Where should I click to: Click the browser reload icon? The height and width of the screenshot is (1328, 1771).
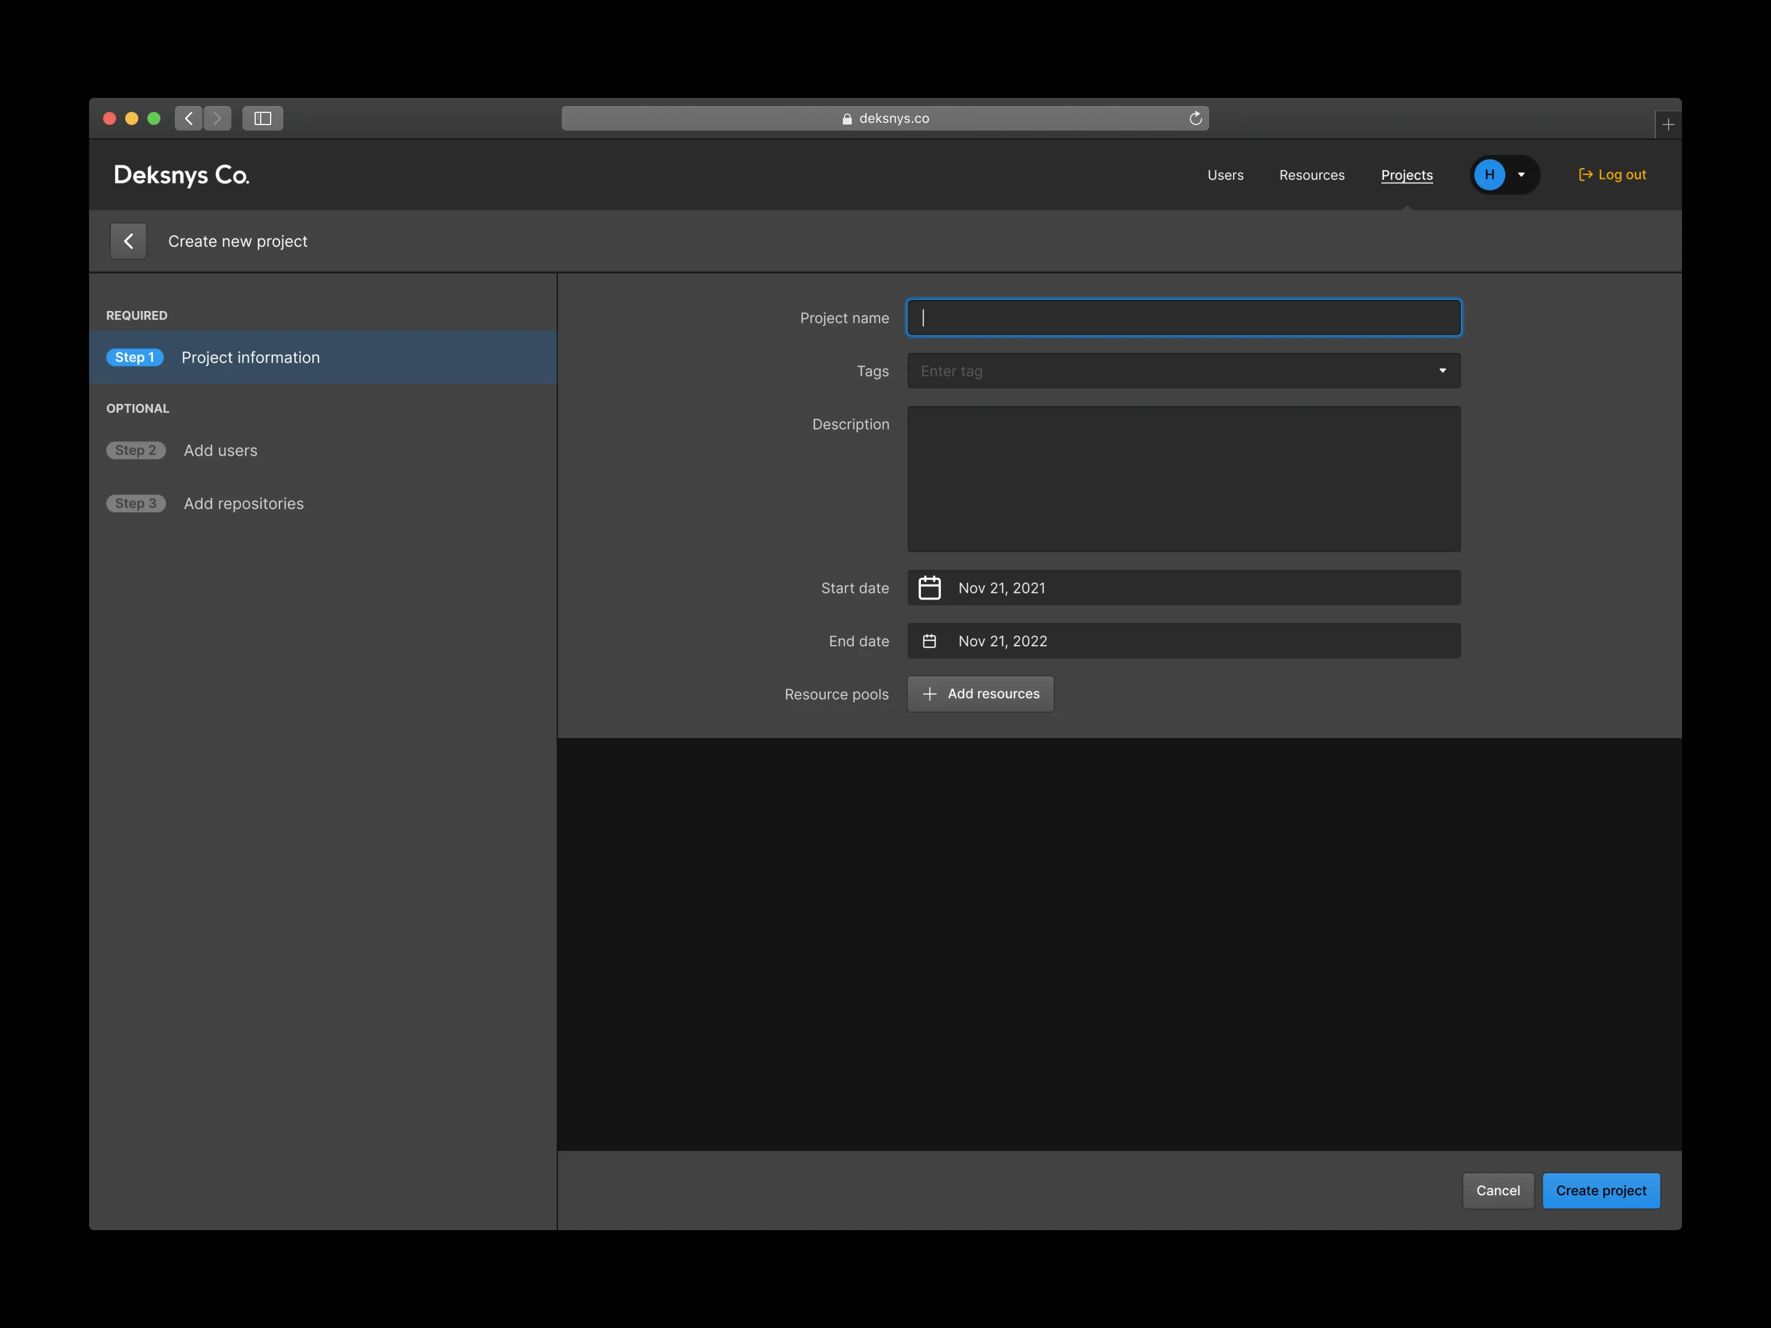[1195, 118]
